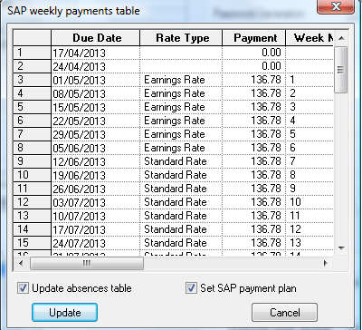Viewport: 362px width, 330px height.
Task: Click vertical scrollbar down arrow
Action: tap(341, 248)
